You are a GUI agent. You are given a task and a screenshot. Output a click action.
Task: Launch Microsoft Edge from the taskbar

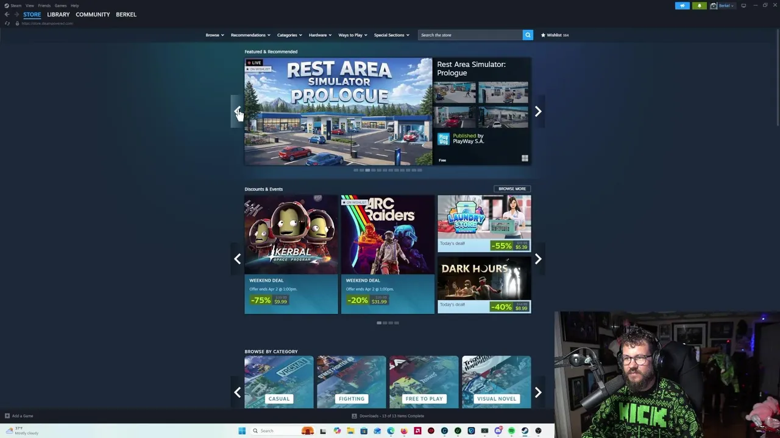pyautogui.click(x=391, y=431)
